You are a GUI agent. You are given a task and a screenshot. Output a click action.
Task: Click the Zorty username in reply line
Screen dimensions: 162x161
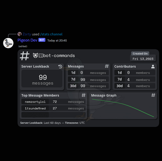click(27, 34)
